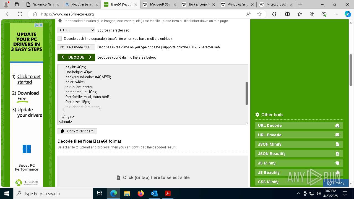The height and width of the screenshot is (199, 354).
Task: Open network status in system tray
Action: [312, 193]
